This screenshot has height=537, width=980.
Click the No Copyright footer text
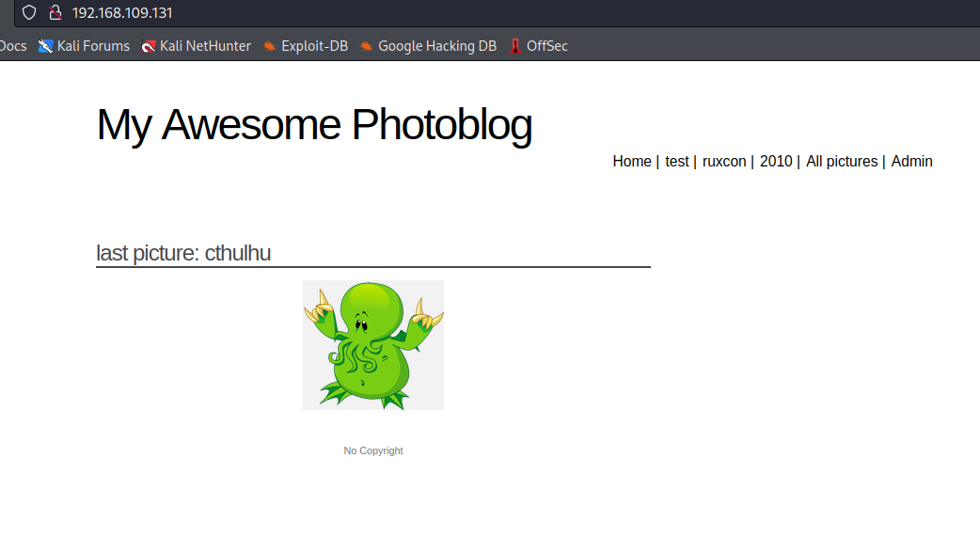[373, 450]
